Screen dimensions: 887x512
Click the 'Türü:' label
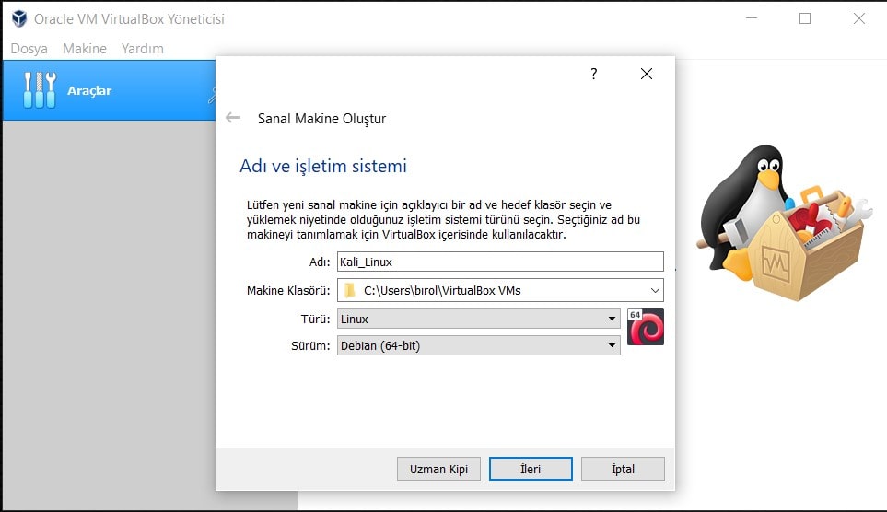315,320
